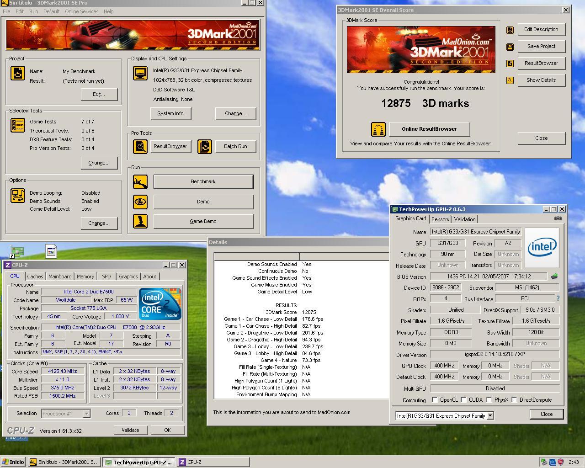The height and width of the screenshot is (468, 585).
Task: Click the Online ResultBrowser icon
Action: point(378,129)
